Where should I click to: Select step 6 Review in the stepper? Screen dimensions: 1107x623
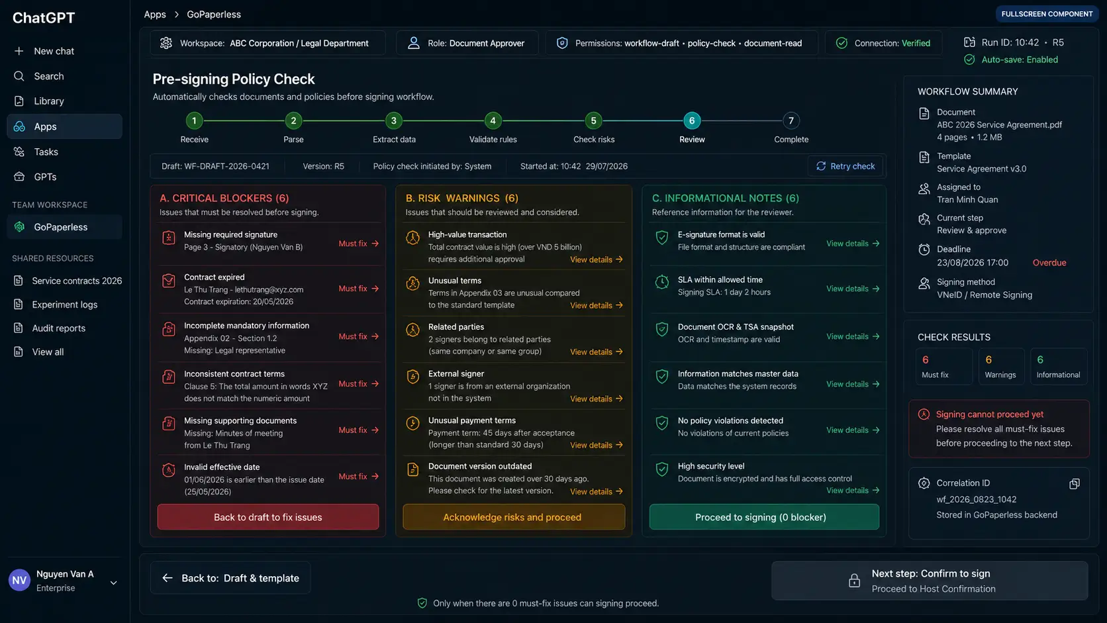(x=692, y=120)
